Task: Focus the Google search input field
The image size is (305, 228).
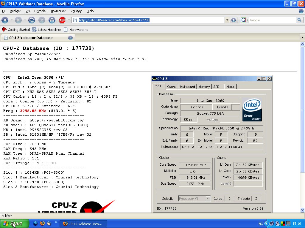Action: 272,20
